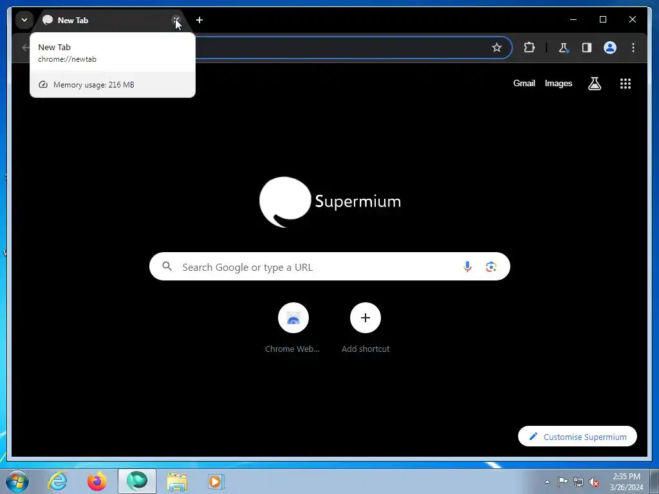Open Search Labs flask on page

[x=594, y=84]
